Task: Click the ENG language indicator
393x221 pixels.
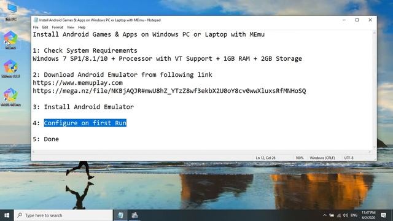Action: pyautogui.click(x=354, y=215)
